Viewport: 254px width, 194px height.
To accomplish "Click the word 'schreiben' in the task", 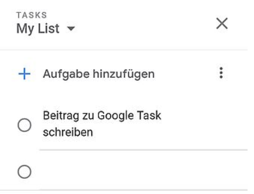I will pyautogui.click(x=68, y=132).
